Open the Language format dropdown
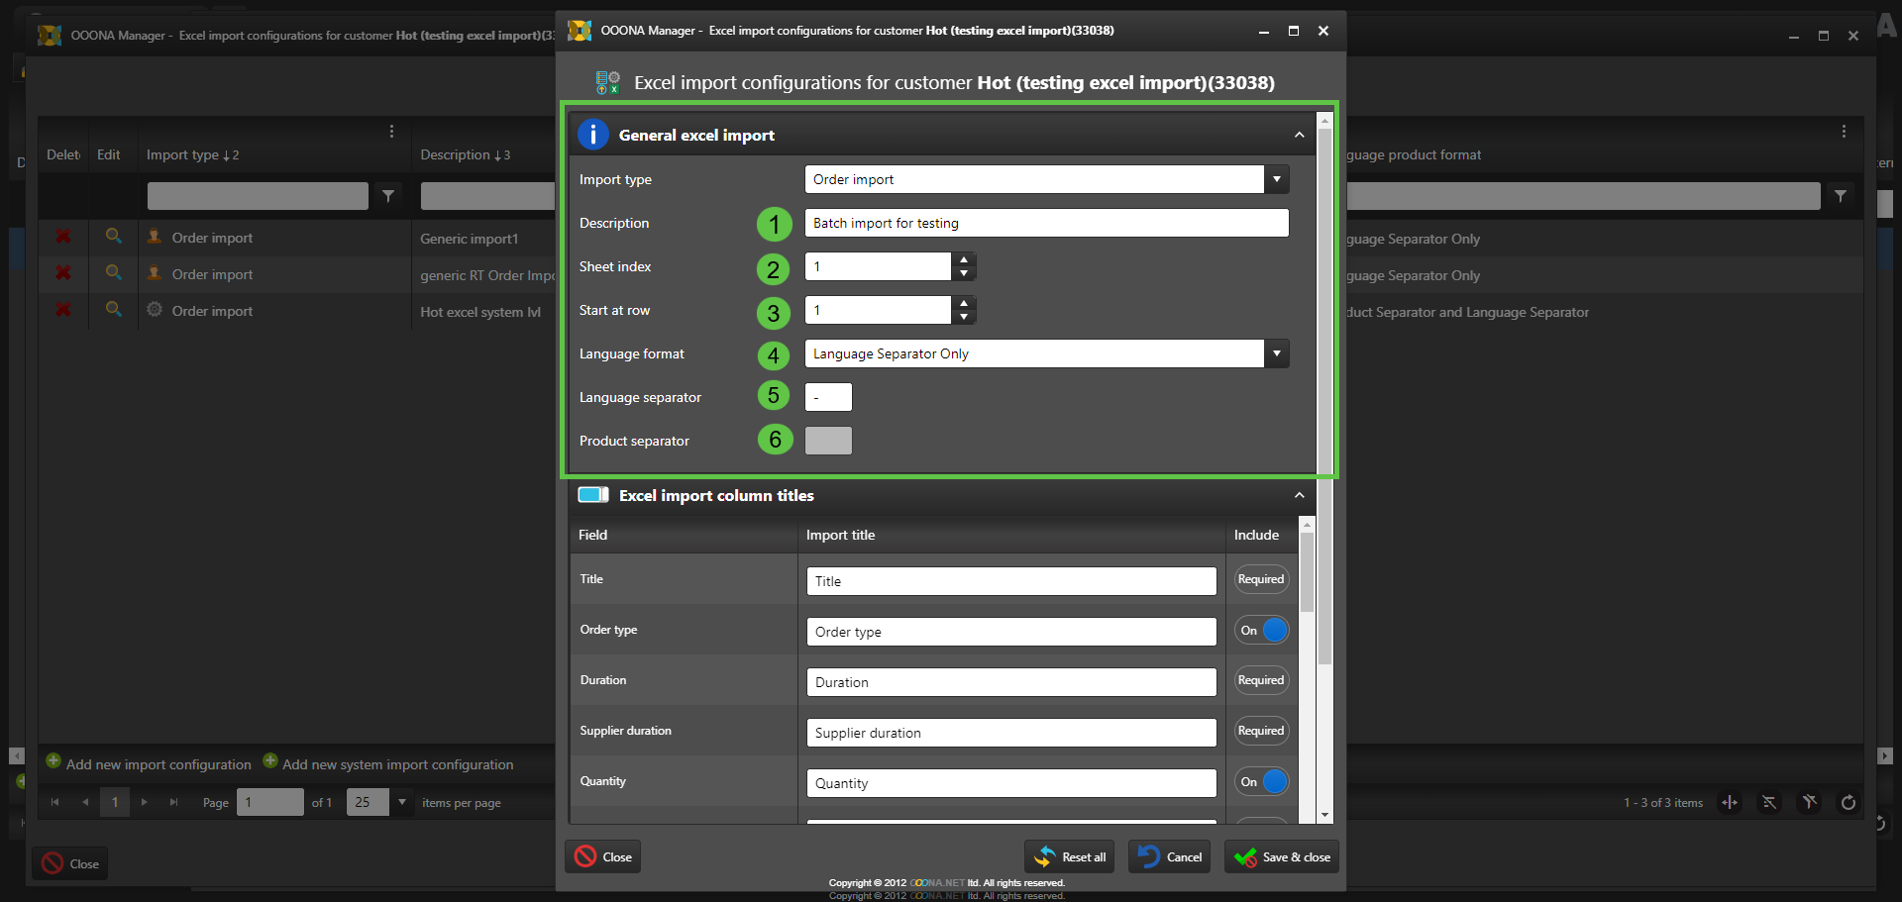 click(x=1276, y=353)
